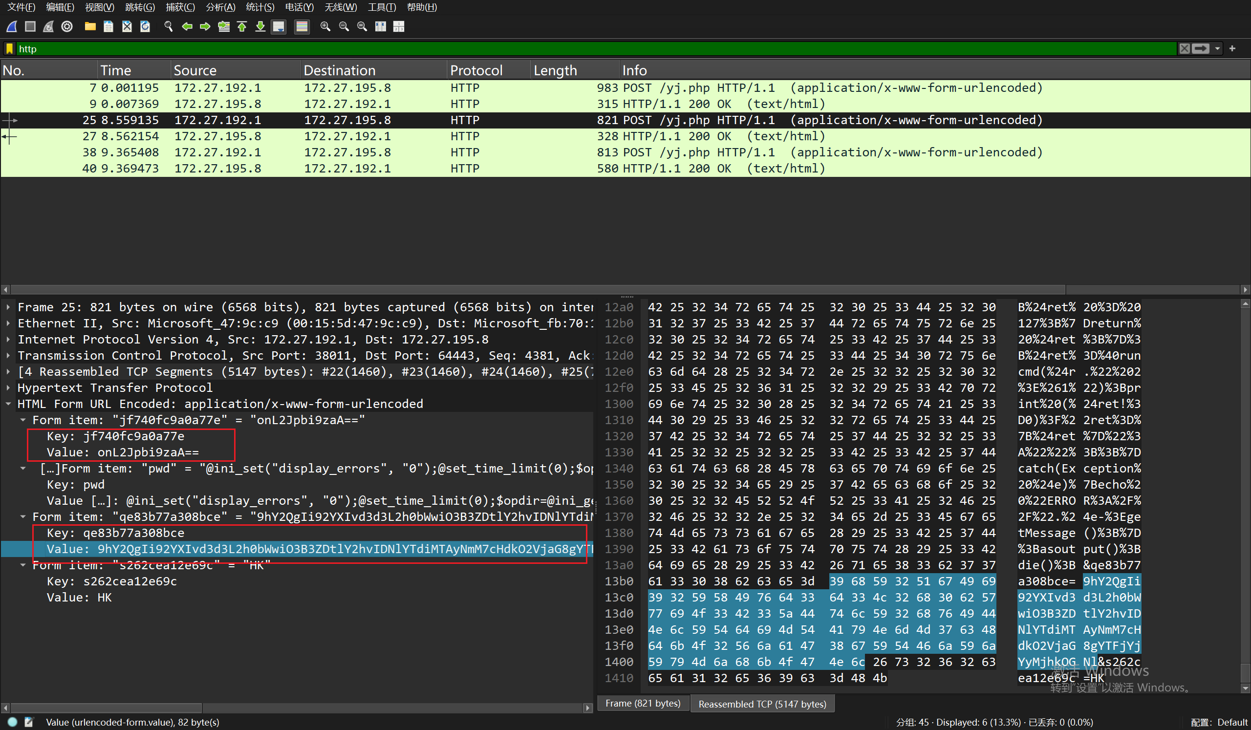
Task: Collapse the HTML Form URL Encoded section
Action: pos(8,404)
